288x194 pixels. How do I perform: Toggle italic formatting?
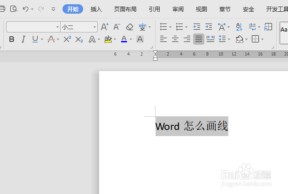click(x=23, y=39)
